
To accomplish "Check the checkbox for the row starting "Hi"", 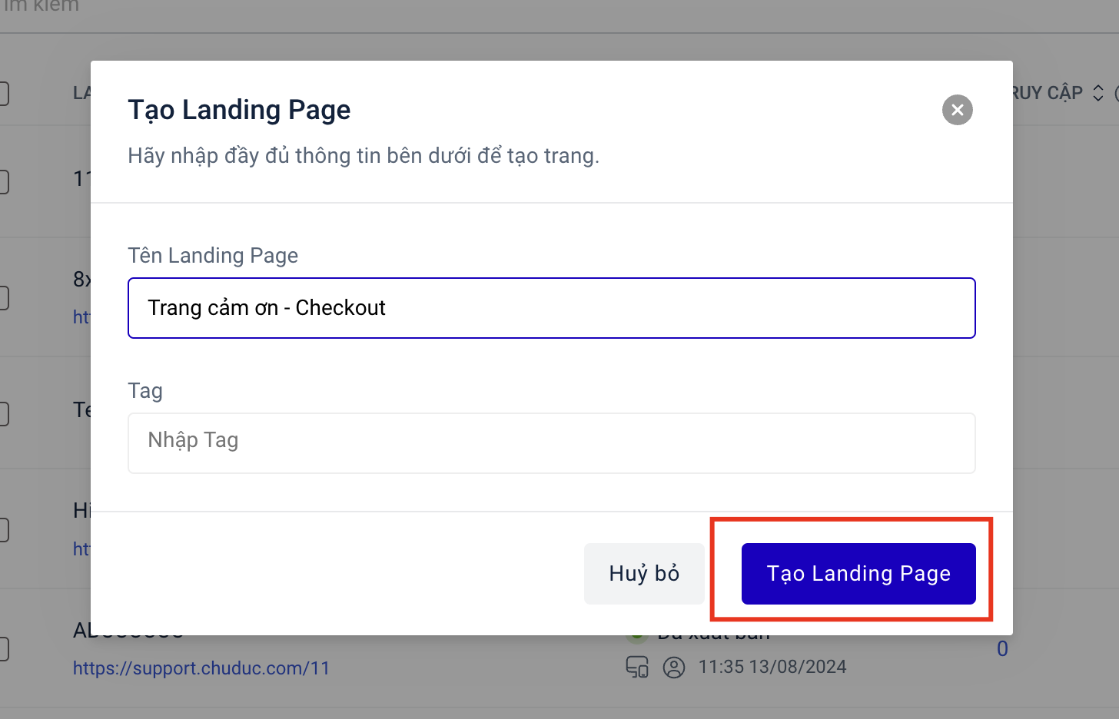I will (x=2, y=530).
